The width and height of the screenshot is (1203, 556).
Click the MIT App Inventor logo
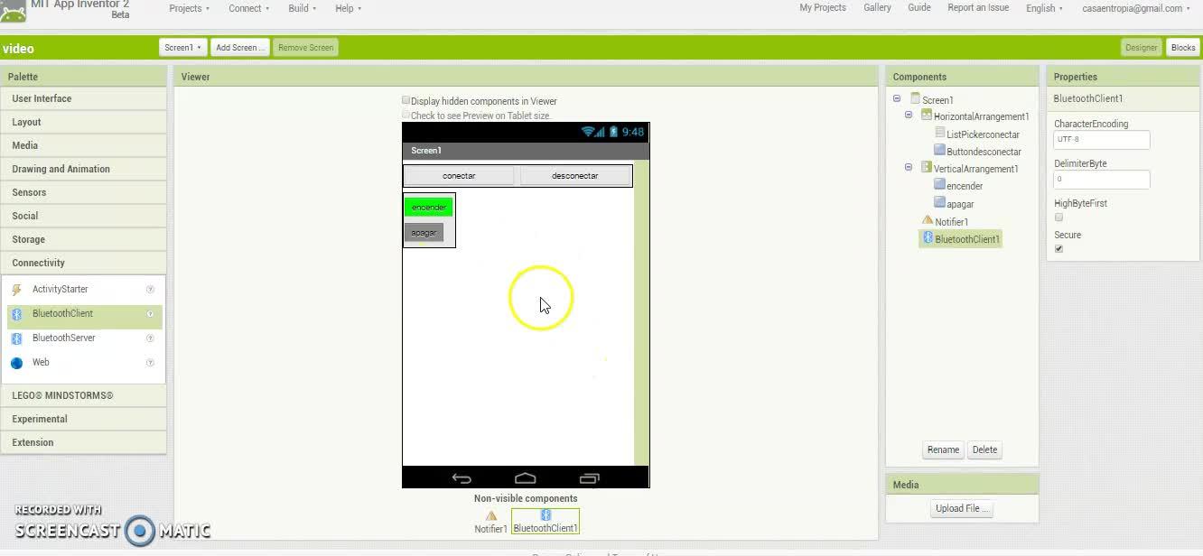click(x=13, y=11)
